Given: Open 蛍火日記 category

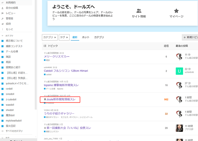Looking at the screenshot, I should 11,126.
